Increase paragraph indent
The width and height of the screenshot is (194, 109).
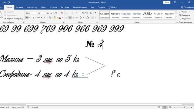pyautogui.click(x=86, y=13)
